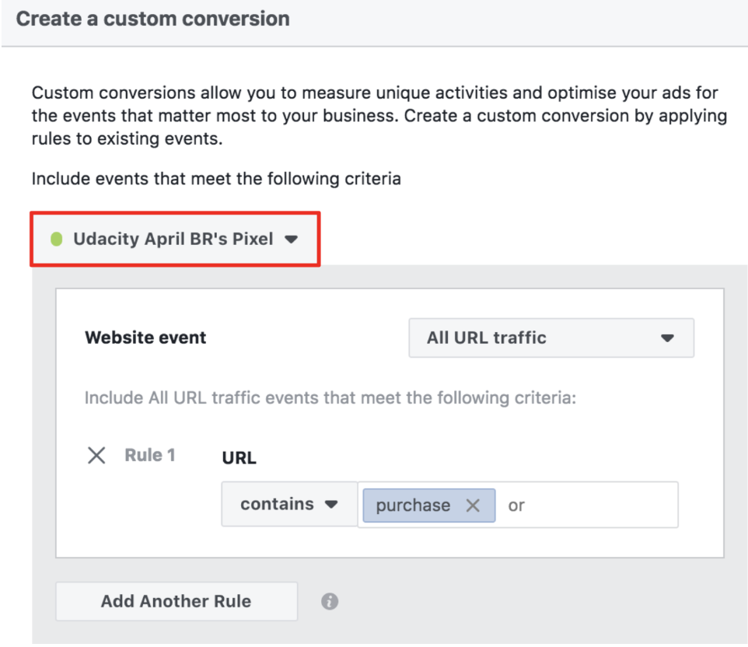Image resolution: width=748 pixels, height=647 pixels.
Task: Click the info icon beside Add Another Rule
Action: coord(330,601)
